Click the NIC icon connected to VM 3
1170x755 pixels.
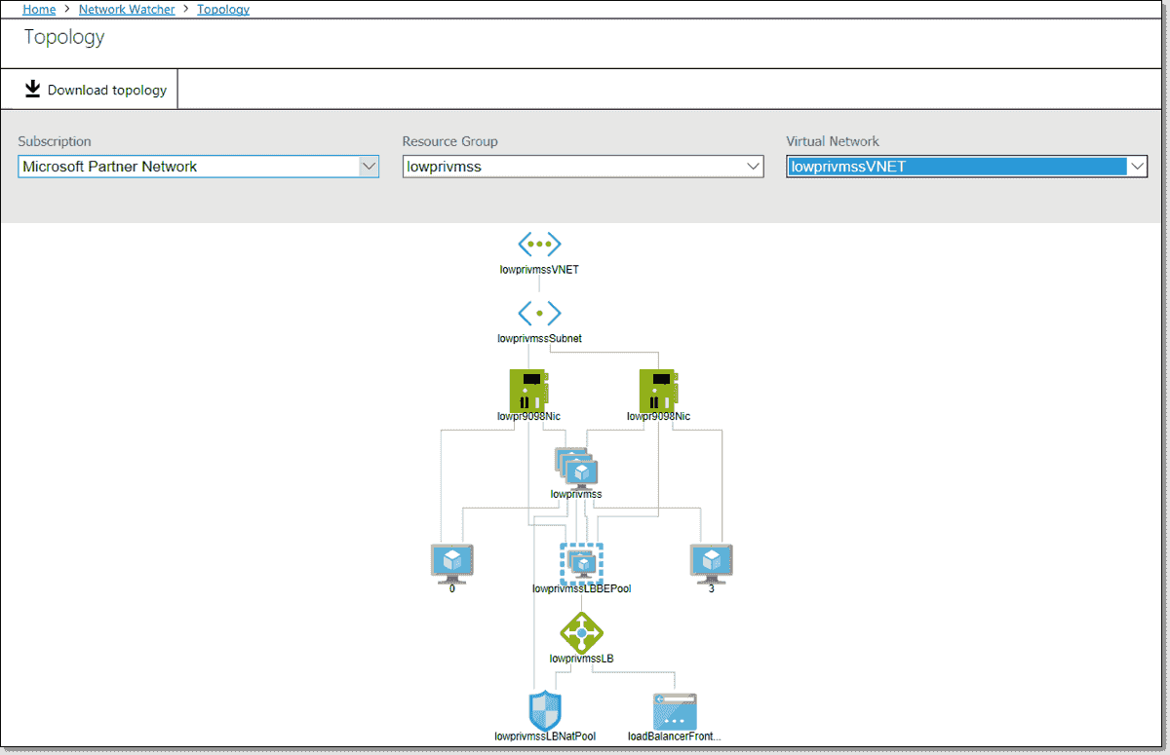tap(658, 390)
